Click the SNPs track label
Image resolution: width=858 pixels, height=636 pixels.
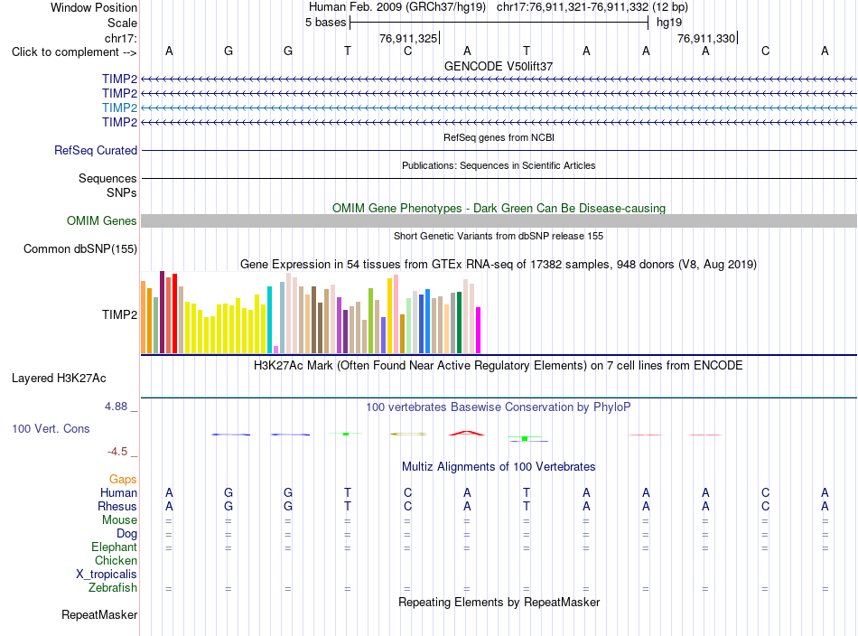(122, 192)
